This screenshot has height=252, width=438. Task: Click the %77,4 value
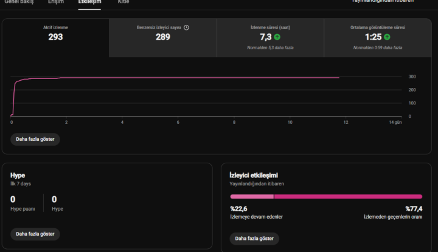coord(414,209)
